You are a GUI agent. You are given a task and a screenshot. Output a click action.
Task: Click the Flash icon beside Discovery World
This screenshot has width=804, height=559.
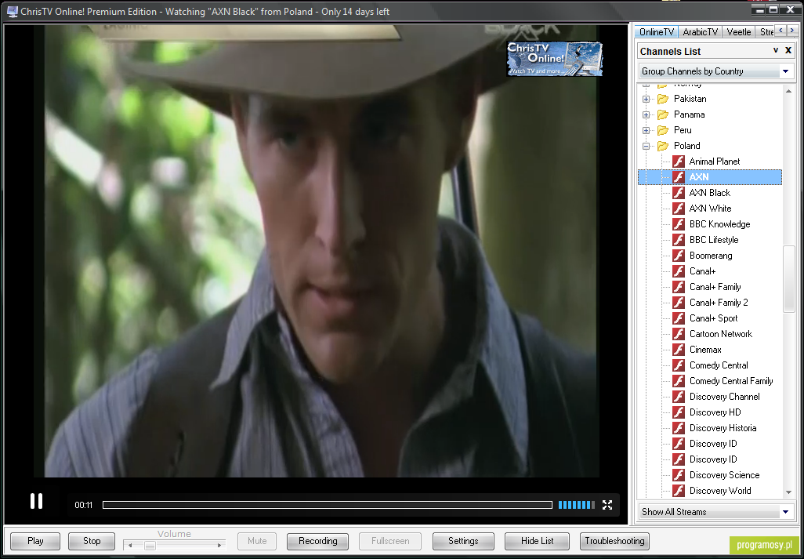[679, 491]
